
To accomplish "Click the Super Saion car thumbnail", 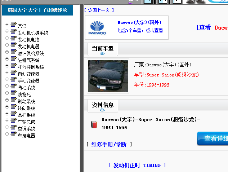I will [x=108, y=76].
